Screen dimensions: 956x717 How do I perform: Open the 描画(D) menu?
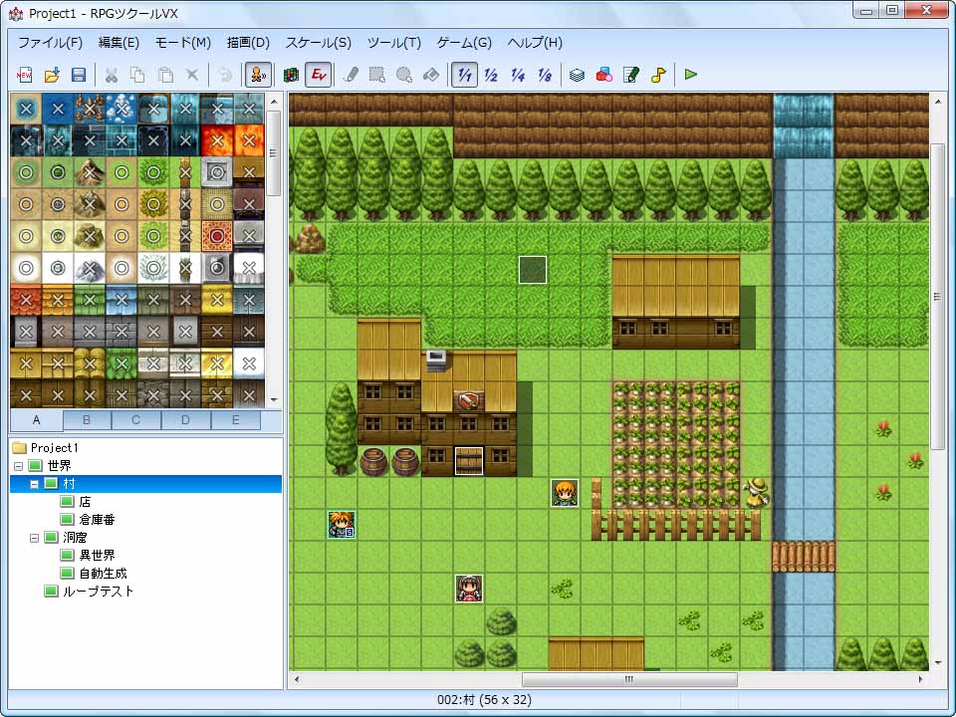(x=248, y=43)
